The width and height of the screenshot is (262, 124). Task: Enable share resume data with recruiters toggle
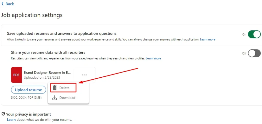254,53
